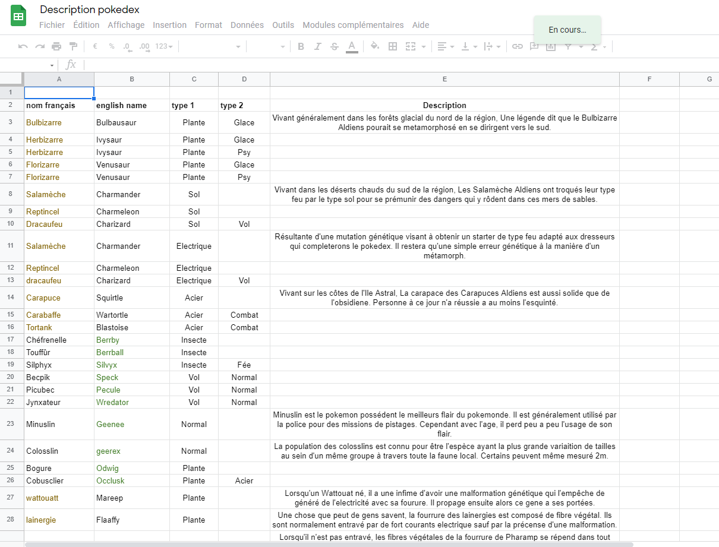Screen dimensions: 719x547
Task: Select the 'Bulbausaur' cell
Action: [x=132, y=122]
